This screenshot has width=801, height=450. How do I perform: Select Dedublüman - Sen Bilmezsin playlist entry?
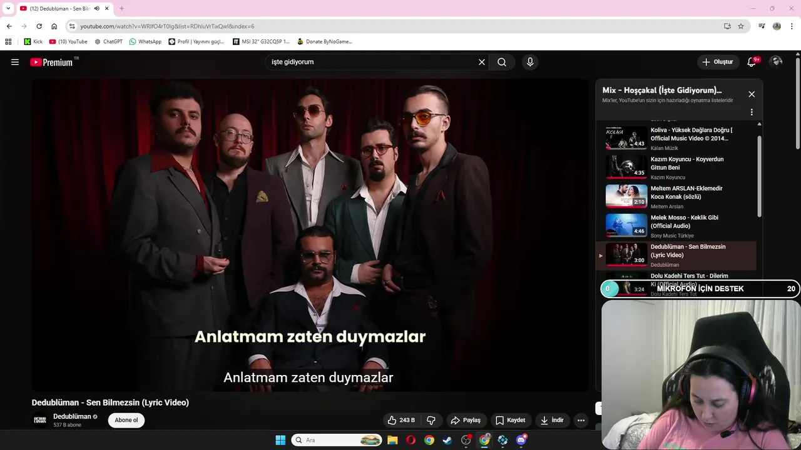(x=676, y=255)
